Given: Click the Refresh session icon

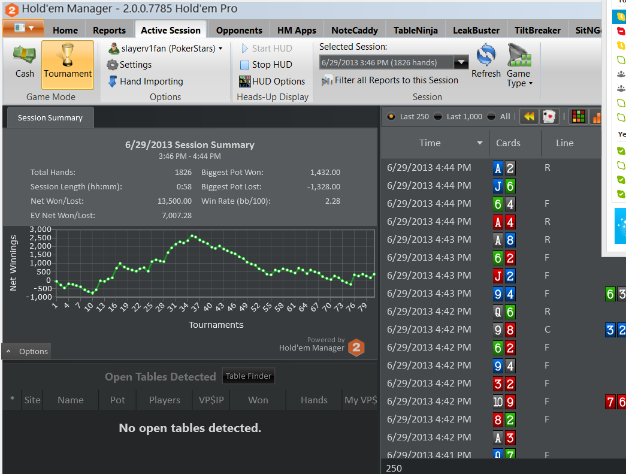Looking at the screenshot, I should pos(486,55).
